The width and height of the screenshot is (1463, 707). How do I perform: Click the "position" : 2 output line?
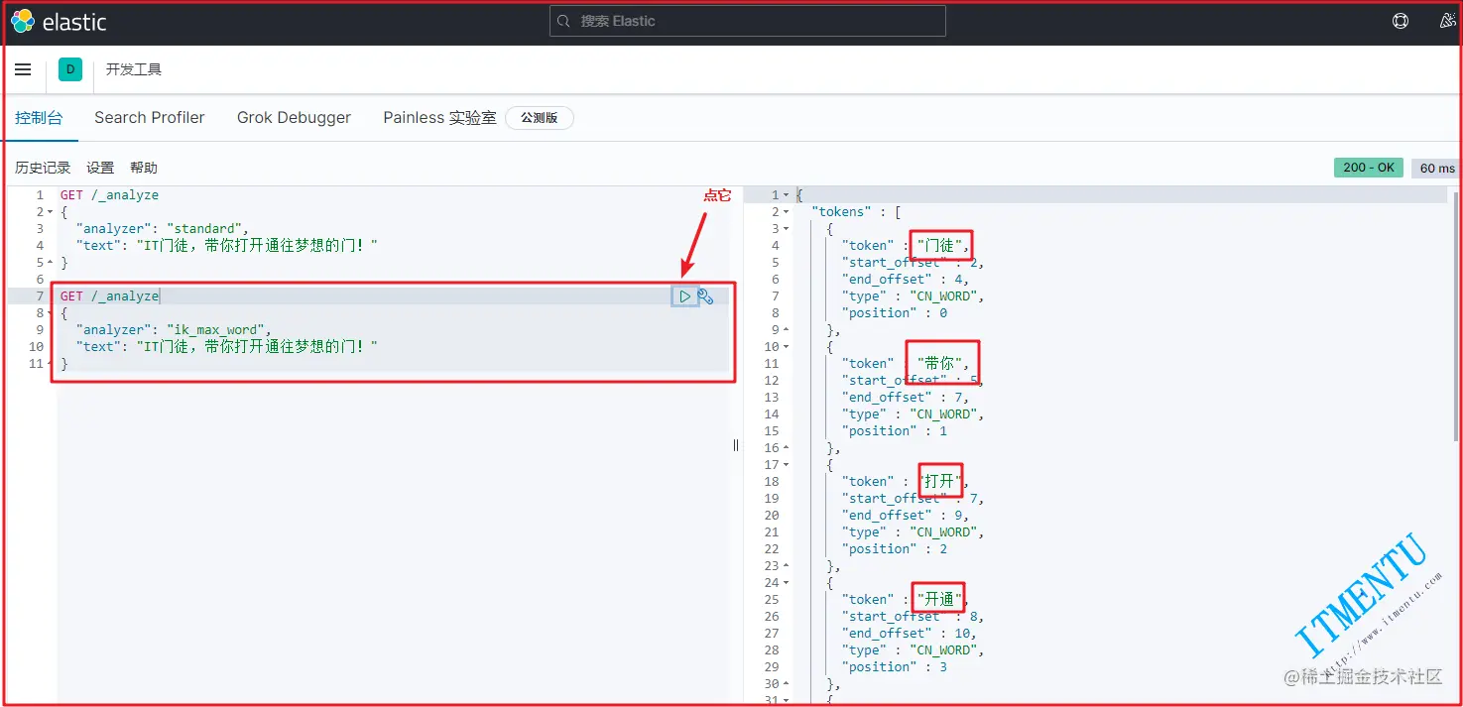[895, 549]
